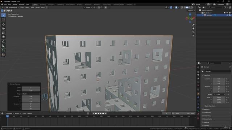
Task: Open the Object Mode dropdown
Action: coord(12,7)
